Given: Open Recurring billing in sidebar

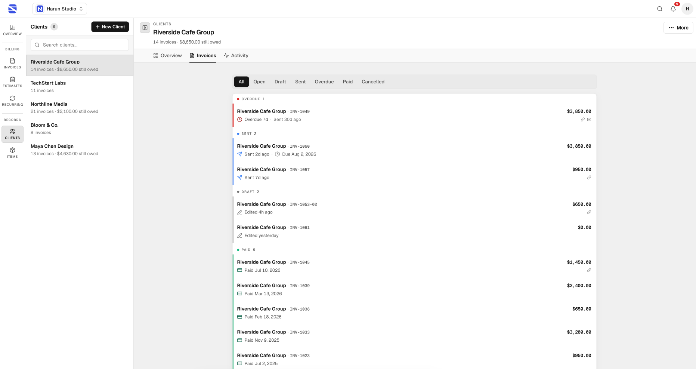Looking at the screenshot, I should [12, 101].
